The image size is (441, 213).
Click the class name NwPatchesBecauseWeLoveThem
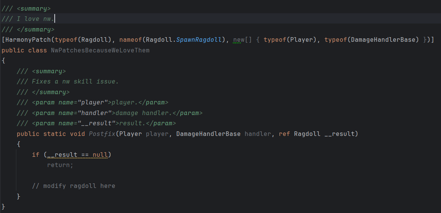pos(100,50)
